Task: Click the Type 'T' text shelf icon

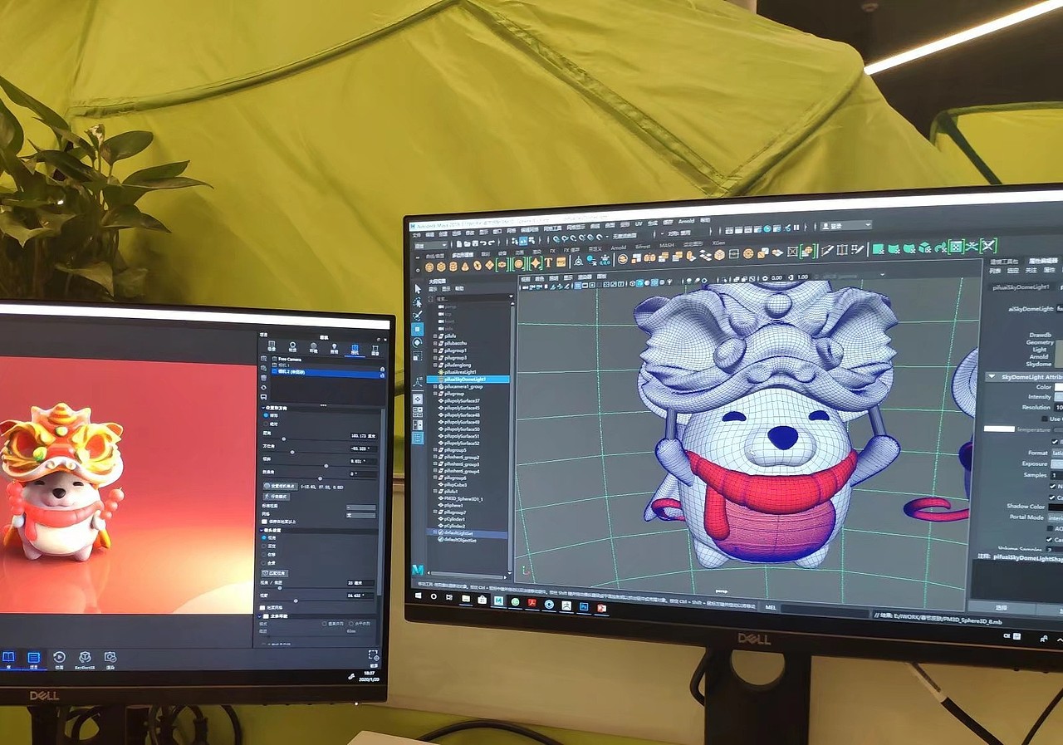Action: 548,262
